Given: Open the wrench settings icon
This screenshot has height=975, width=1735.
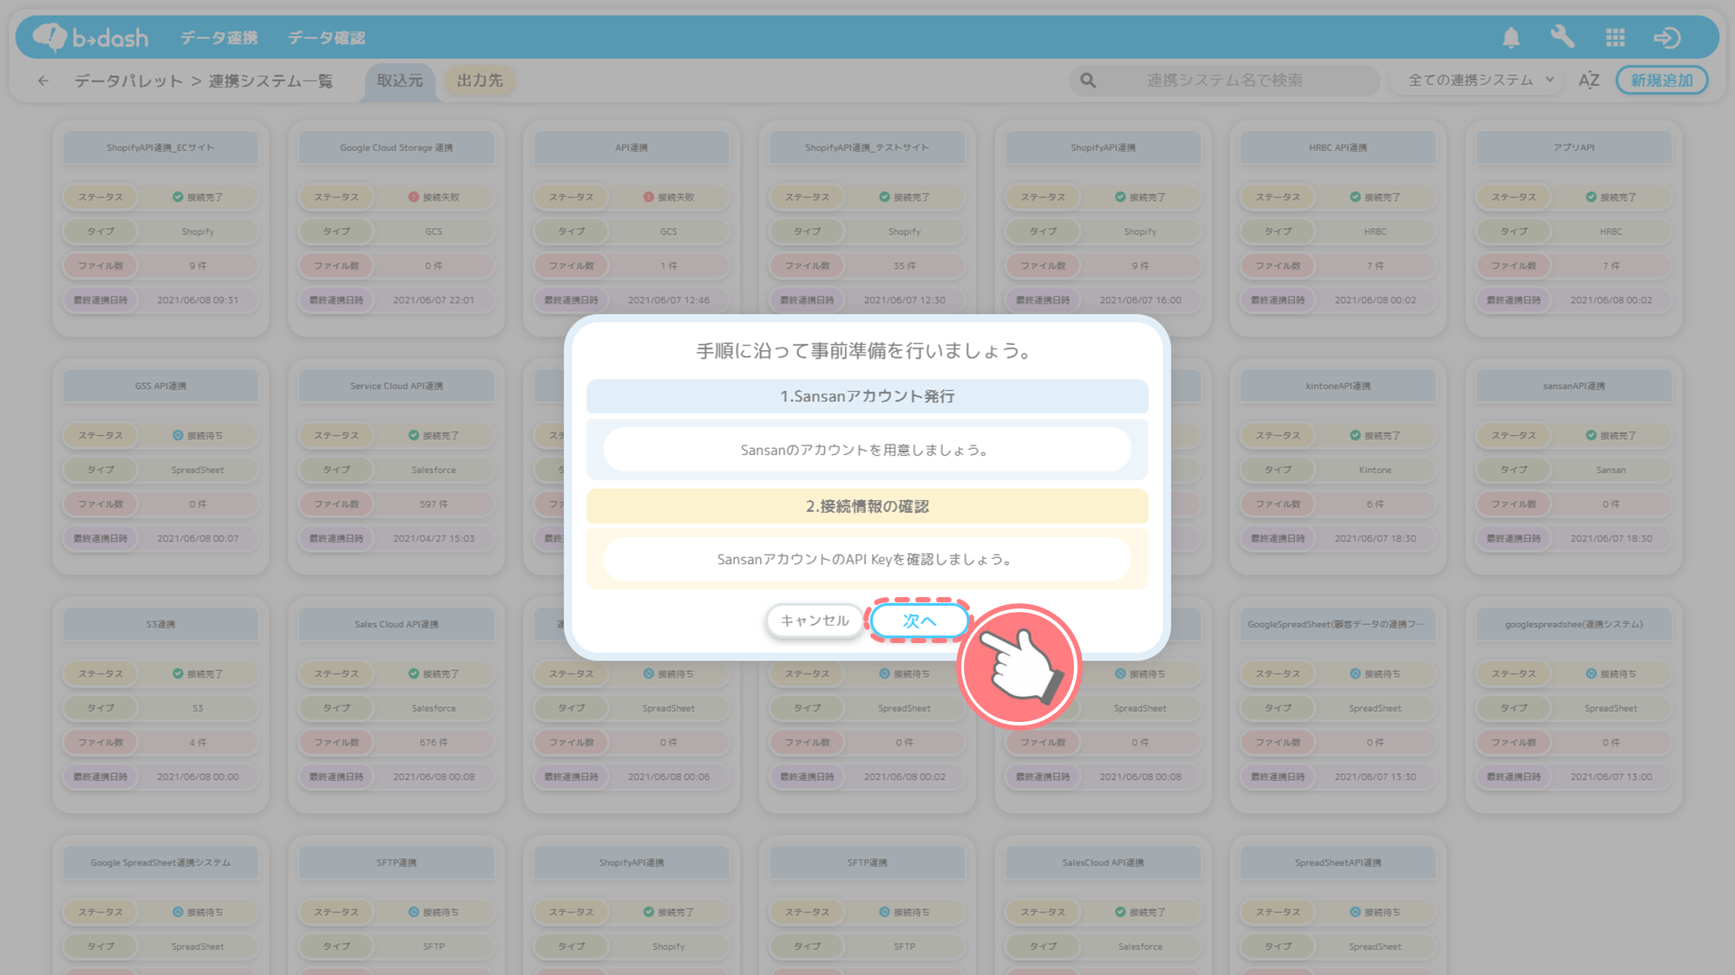Looking at the screenshot, I should (1562, 37).
